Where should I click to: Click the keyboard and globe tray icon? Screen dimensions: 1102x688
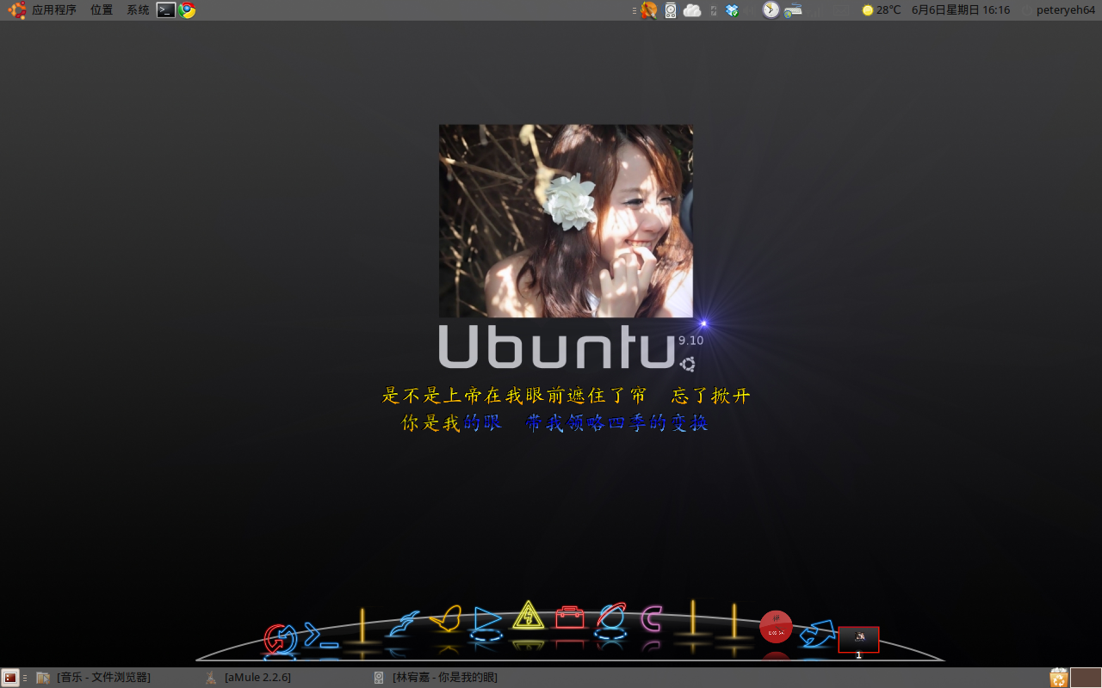tap(793, 11)
